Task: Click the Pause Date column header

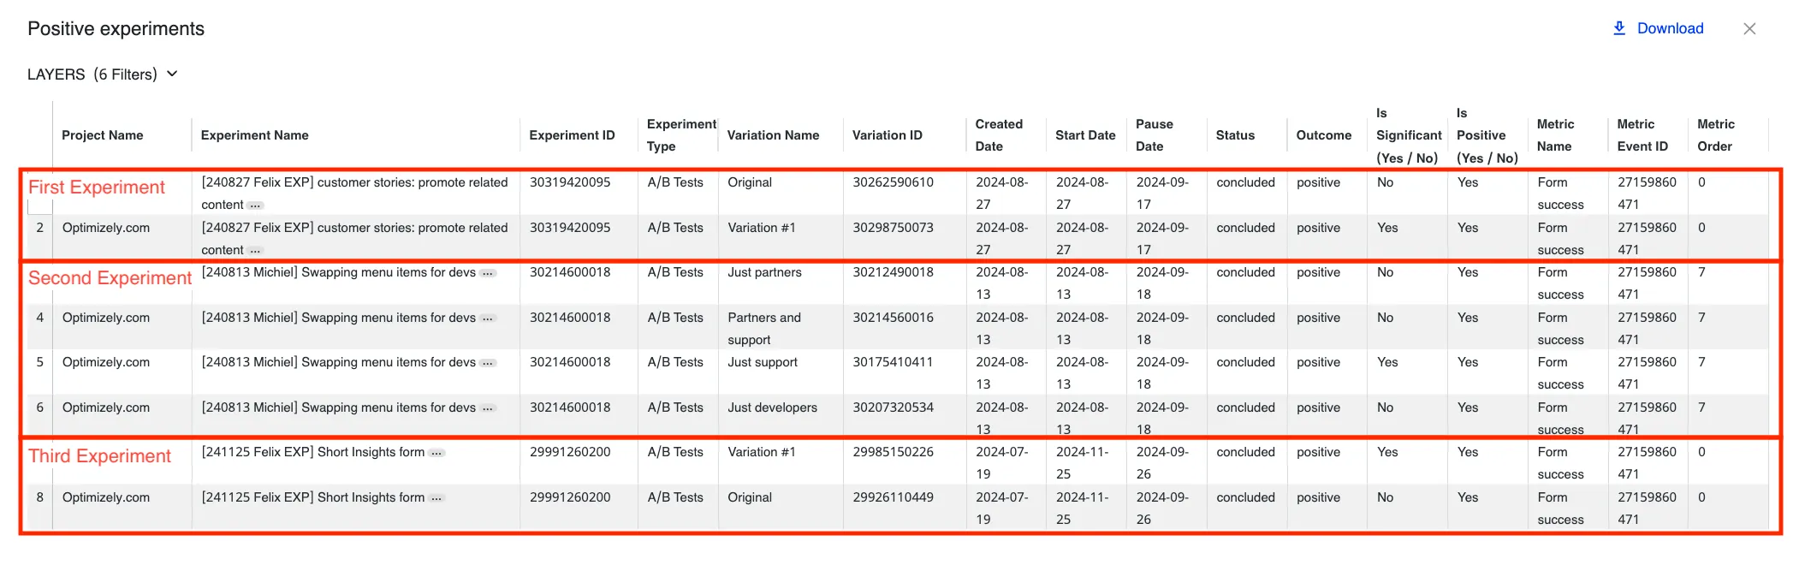Action: 1154,135
